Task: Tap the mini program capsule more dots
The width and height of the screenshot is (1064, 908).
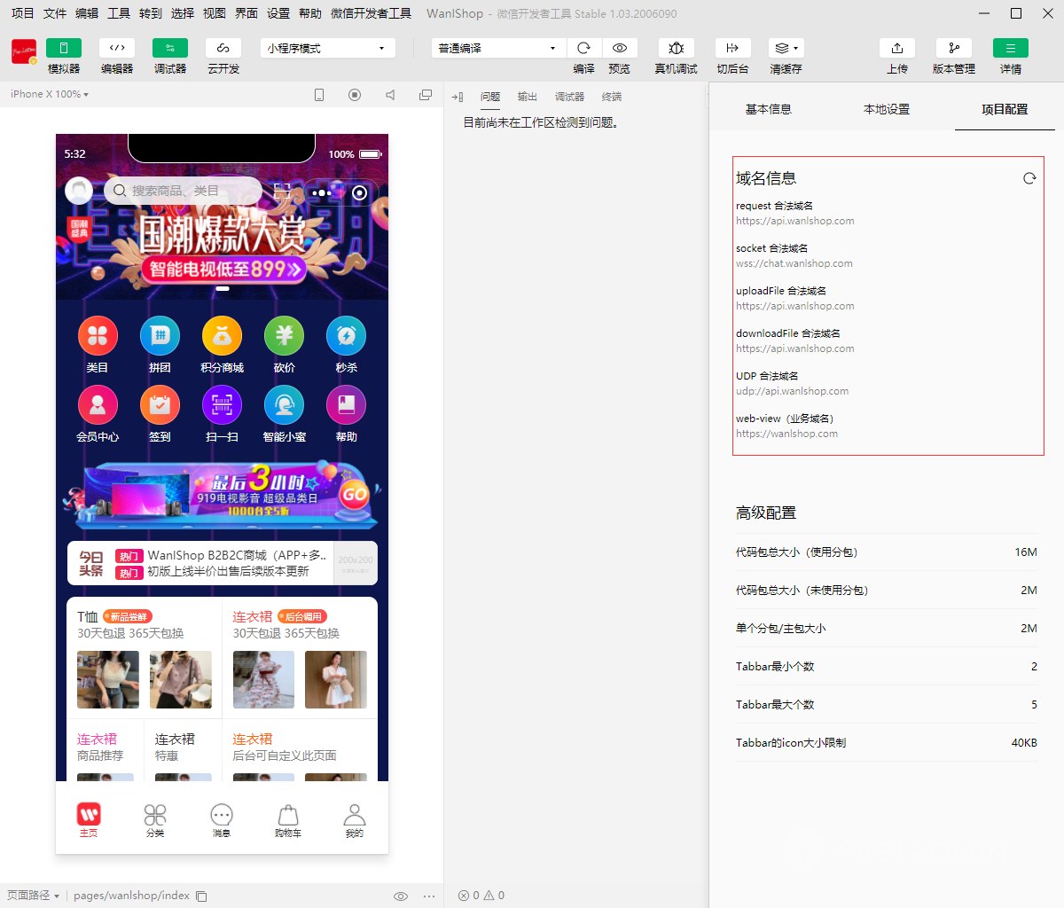Action: [x=322, y=192]
